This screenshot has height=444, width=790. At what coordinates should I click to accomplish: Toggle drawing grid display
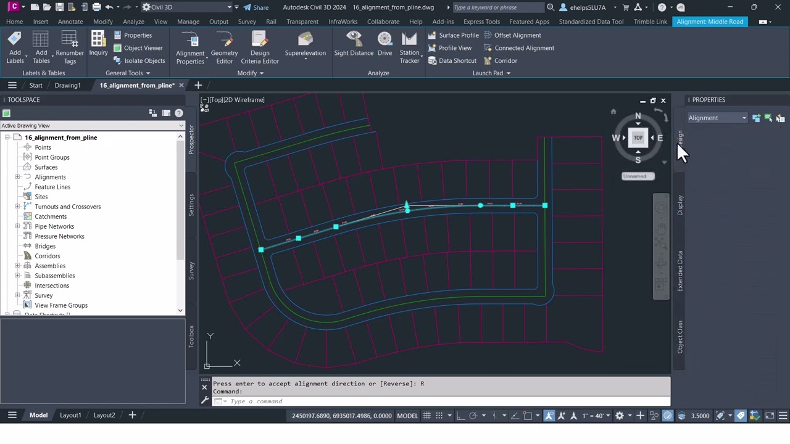click(x=426, y=416)
